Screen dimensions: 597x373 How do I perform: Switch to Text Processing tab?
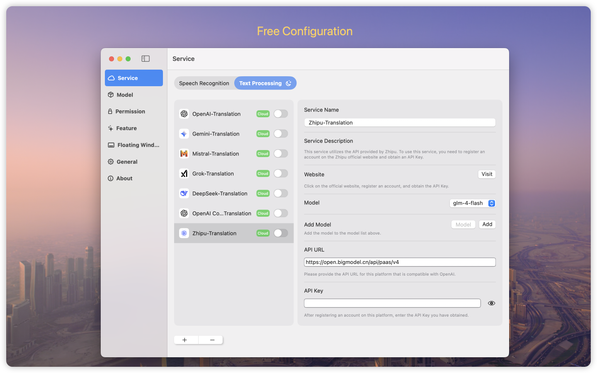pyautogui.click(x=265, y=83)
